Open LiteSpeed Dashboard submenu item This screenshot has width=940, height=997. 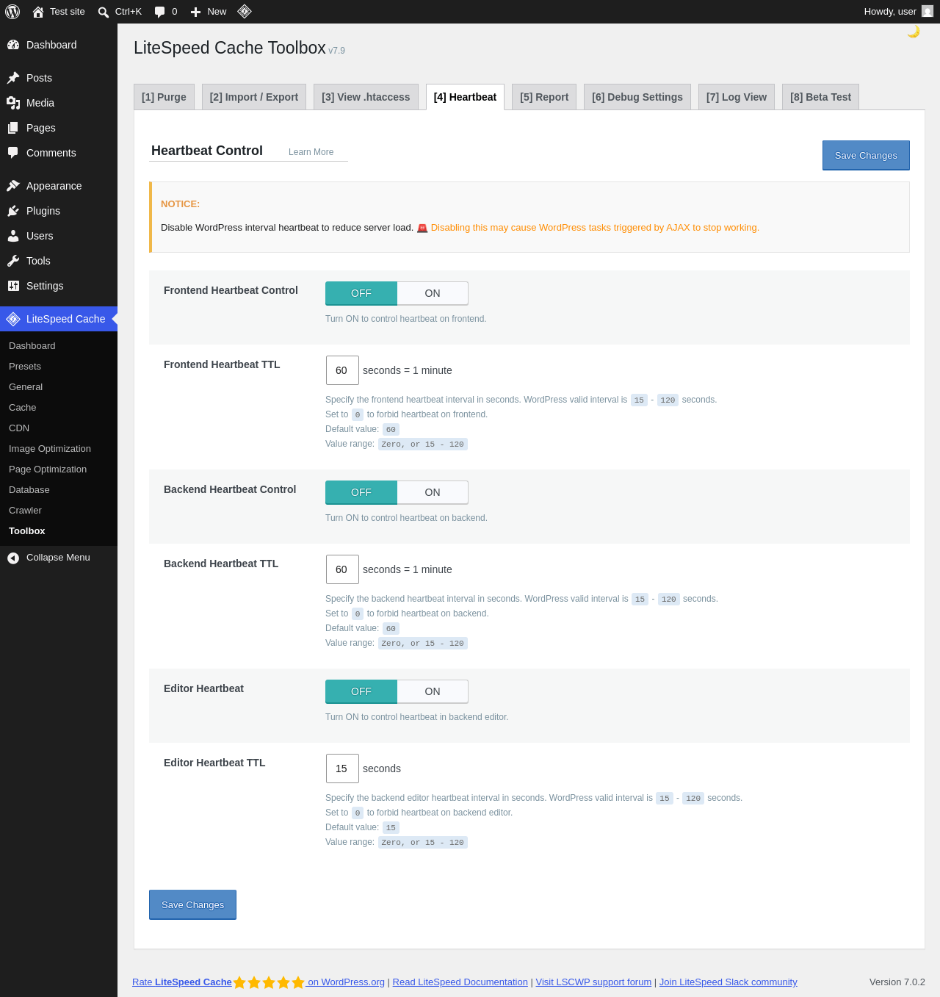[x=59, y=346]
